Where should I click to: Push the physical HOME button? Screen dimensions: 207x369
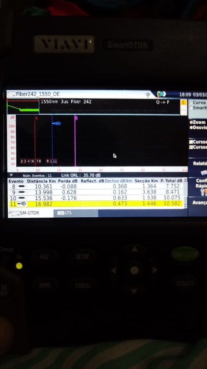pos(45,285)
